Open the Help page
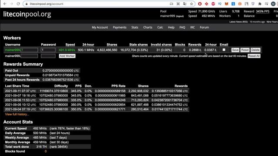The width and height of the screenshot is (278, 156). [x=171, y=27]
